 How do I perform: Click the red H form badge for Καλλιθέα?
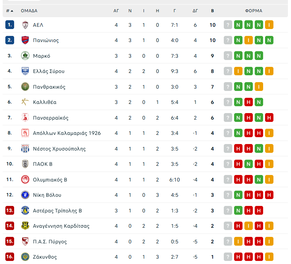click(x=249, y=102)
